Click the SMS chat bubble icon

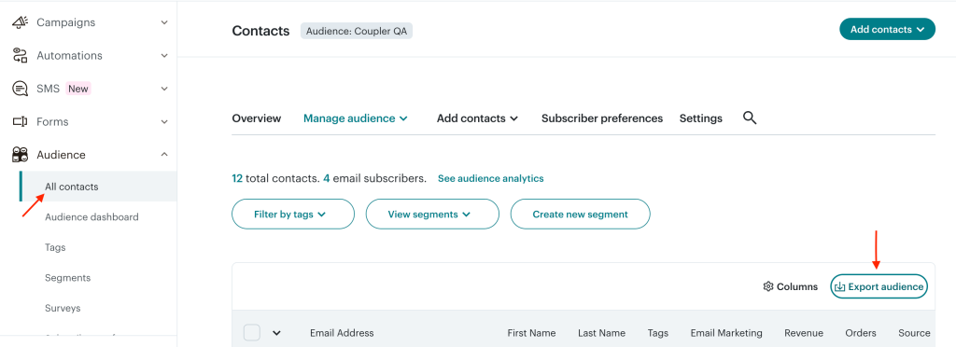(x=21, y=89)
